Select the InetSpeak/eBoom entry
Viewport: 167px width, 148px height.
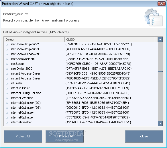pos(22,59)
